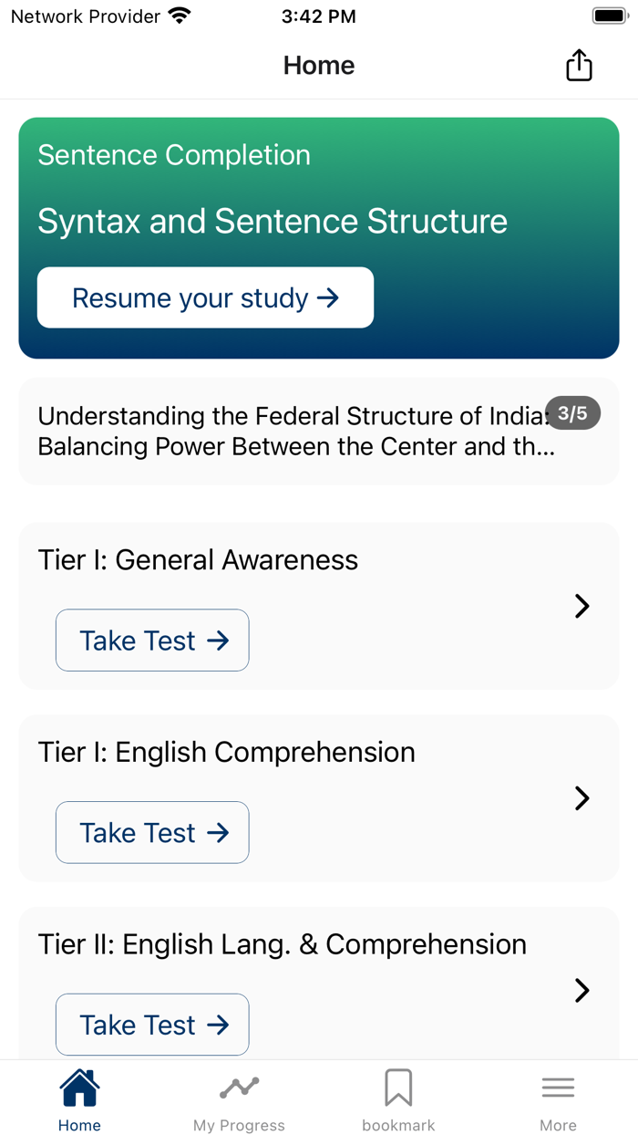Viewport: 638px width, 1135px height.
Task: Take Test for Tier II English Lang.
Action: click(151, 1025)
